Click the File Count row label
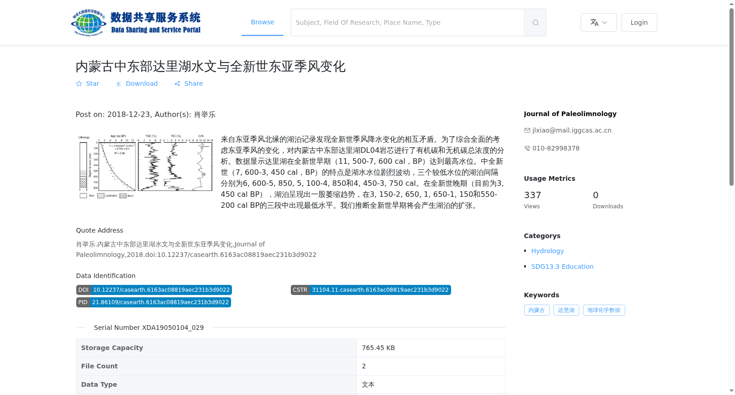Screen dimensions: 735x395 pyautogui.click(x=99, y=366)
